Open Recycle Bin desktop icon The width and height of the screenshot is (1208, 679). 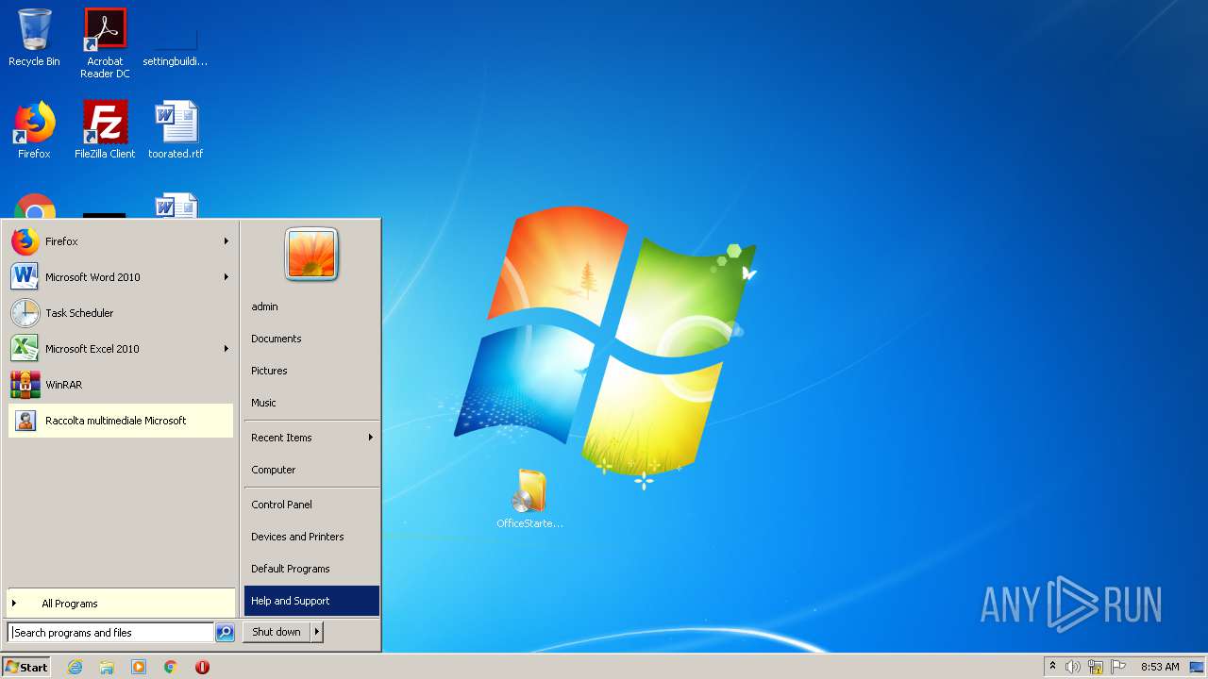point(34,38)
